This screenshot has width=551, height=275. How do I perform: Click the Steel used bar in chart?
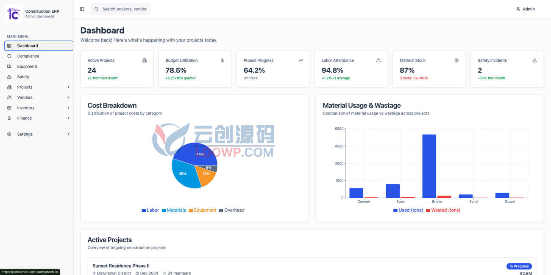(x=393, y=191)
